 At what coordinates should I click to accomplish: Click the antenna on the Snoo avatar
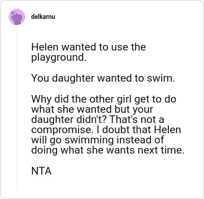tap(14, 12)
